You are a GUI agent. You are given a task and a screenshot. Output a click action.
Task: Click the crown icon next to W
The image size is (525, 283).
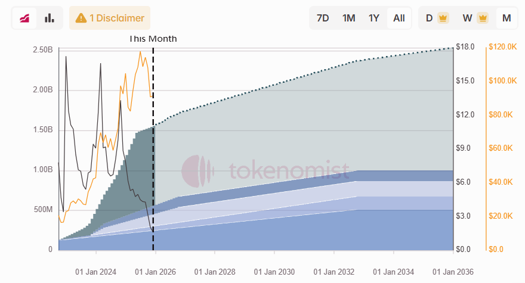(x=483, y=18)
